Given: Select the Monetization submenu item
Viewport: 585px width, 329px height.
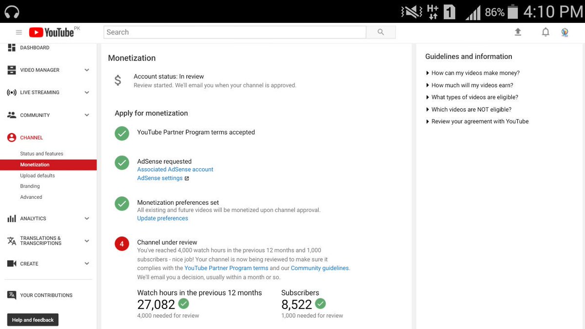Looking at the screenshot, I should 48,165.
